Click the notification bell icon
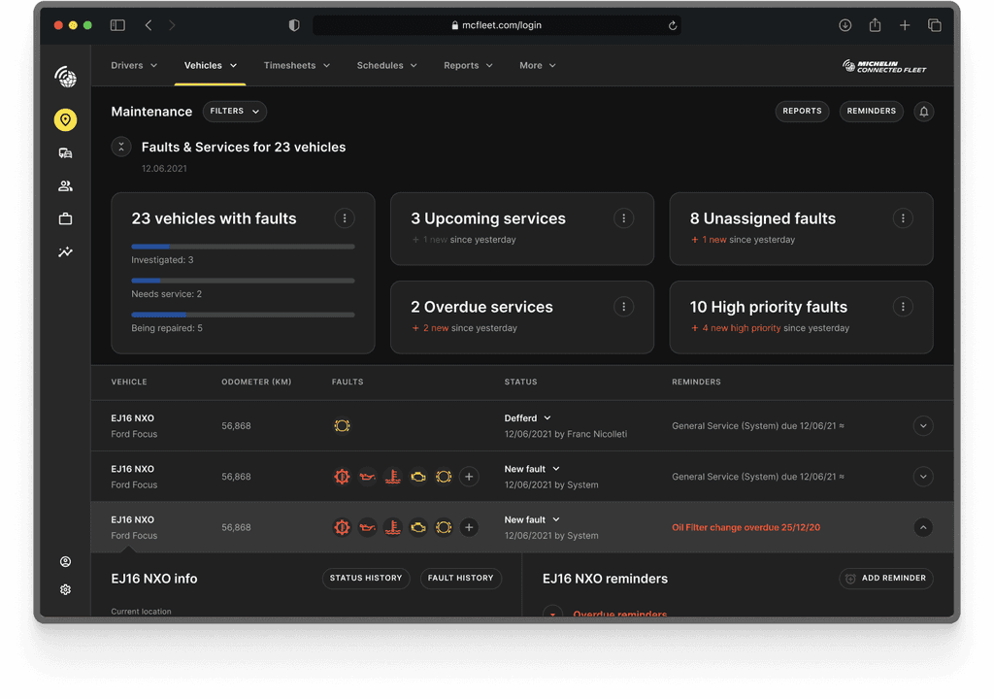 [924, 112]
